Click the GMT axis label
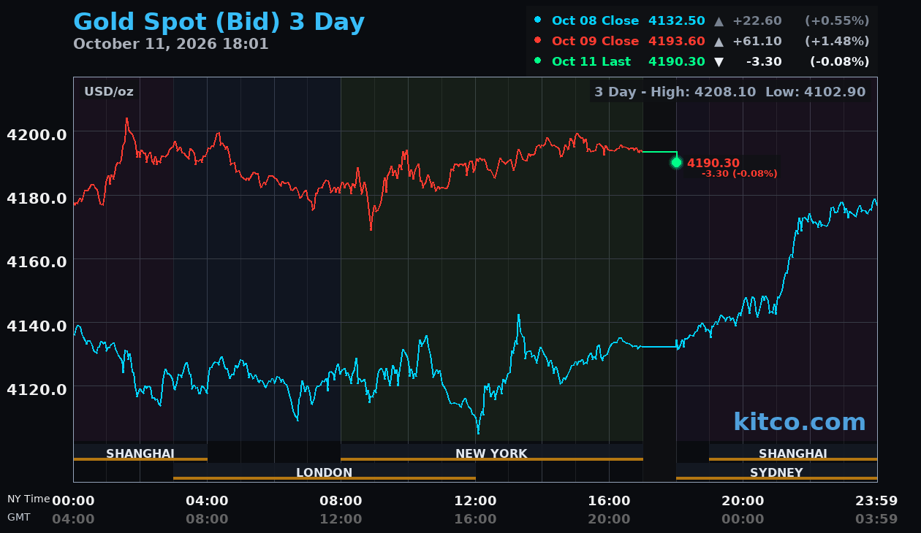921x533 pixels. 19,517
